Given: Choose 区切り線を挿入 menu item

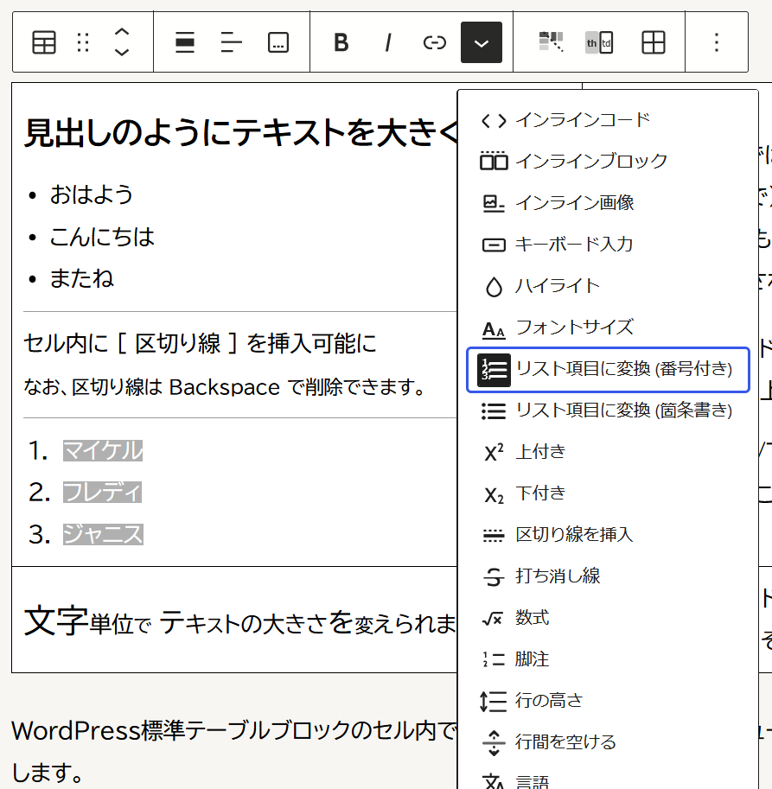Looking at the screenshot, I should pyautogui.click(x=608, y=535).
